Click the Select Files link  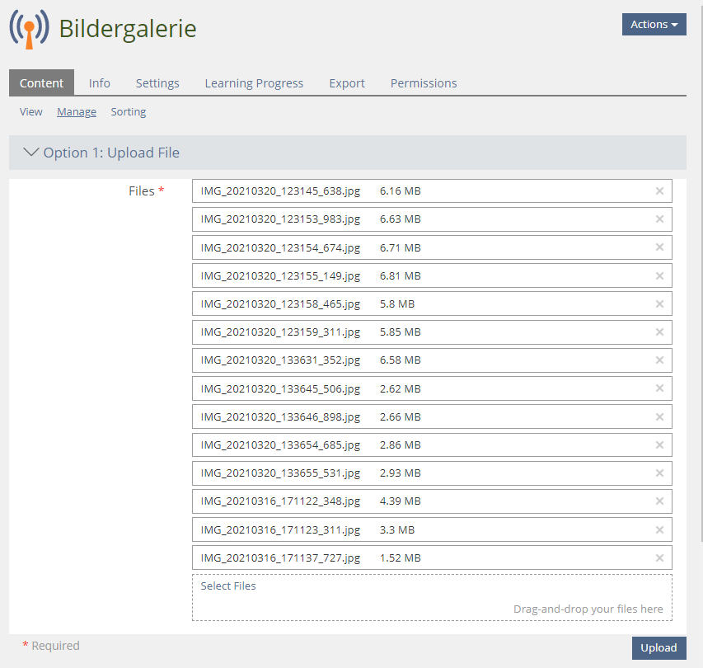point(228,586)
